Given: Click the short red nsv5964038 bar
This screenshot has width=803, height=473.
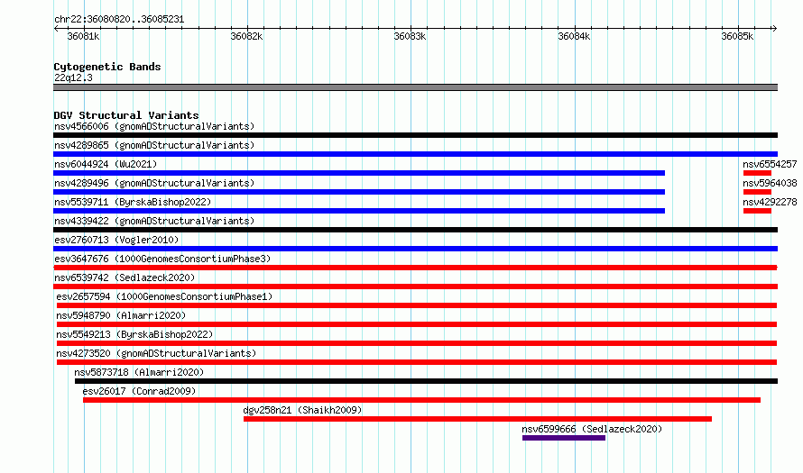Looking at the screenshot, I should 757,192.
